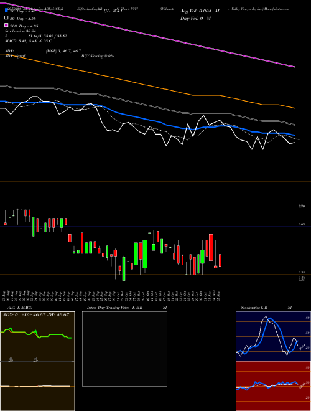Click the SI 14/3: 53.05 / 53.82 readout
The image size is (311, 411).
click(x=48, y=36)
